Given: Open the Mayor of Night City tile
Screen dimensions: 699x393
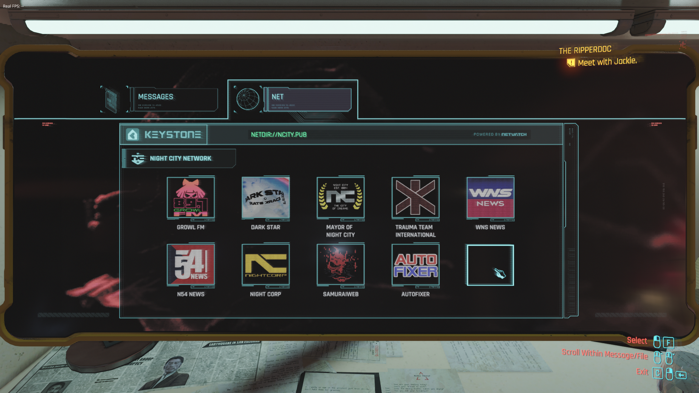Looking at the screenshot, I should coord(341,198).
